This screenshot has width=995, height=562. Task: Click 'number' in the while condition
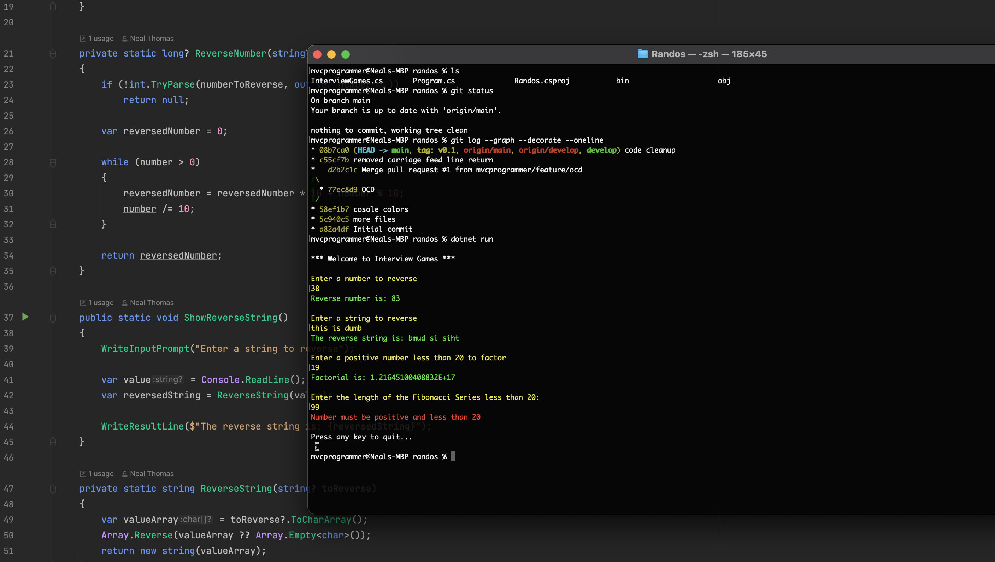click(156, 162)
